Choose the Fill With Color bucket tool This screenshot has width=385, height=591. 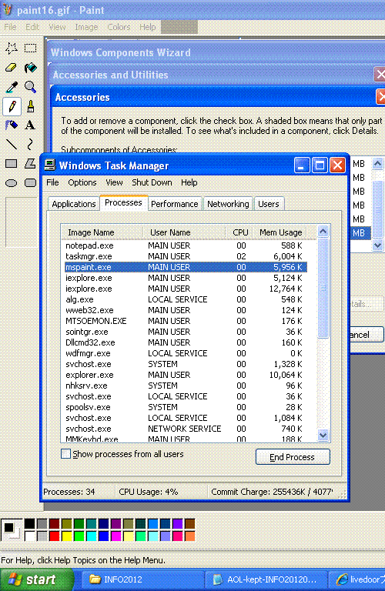(30, 68)
